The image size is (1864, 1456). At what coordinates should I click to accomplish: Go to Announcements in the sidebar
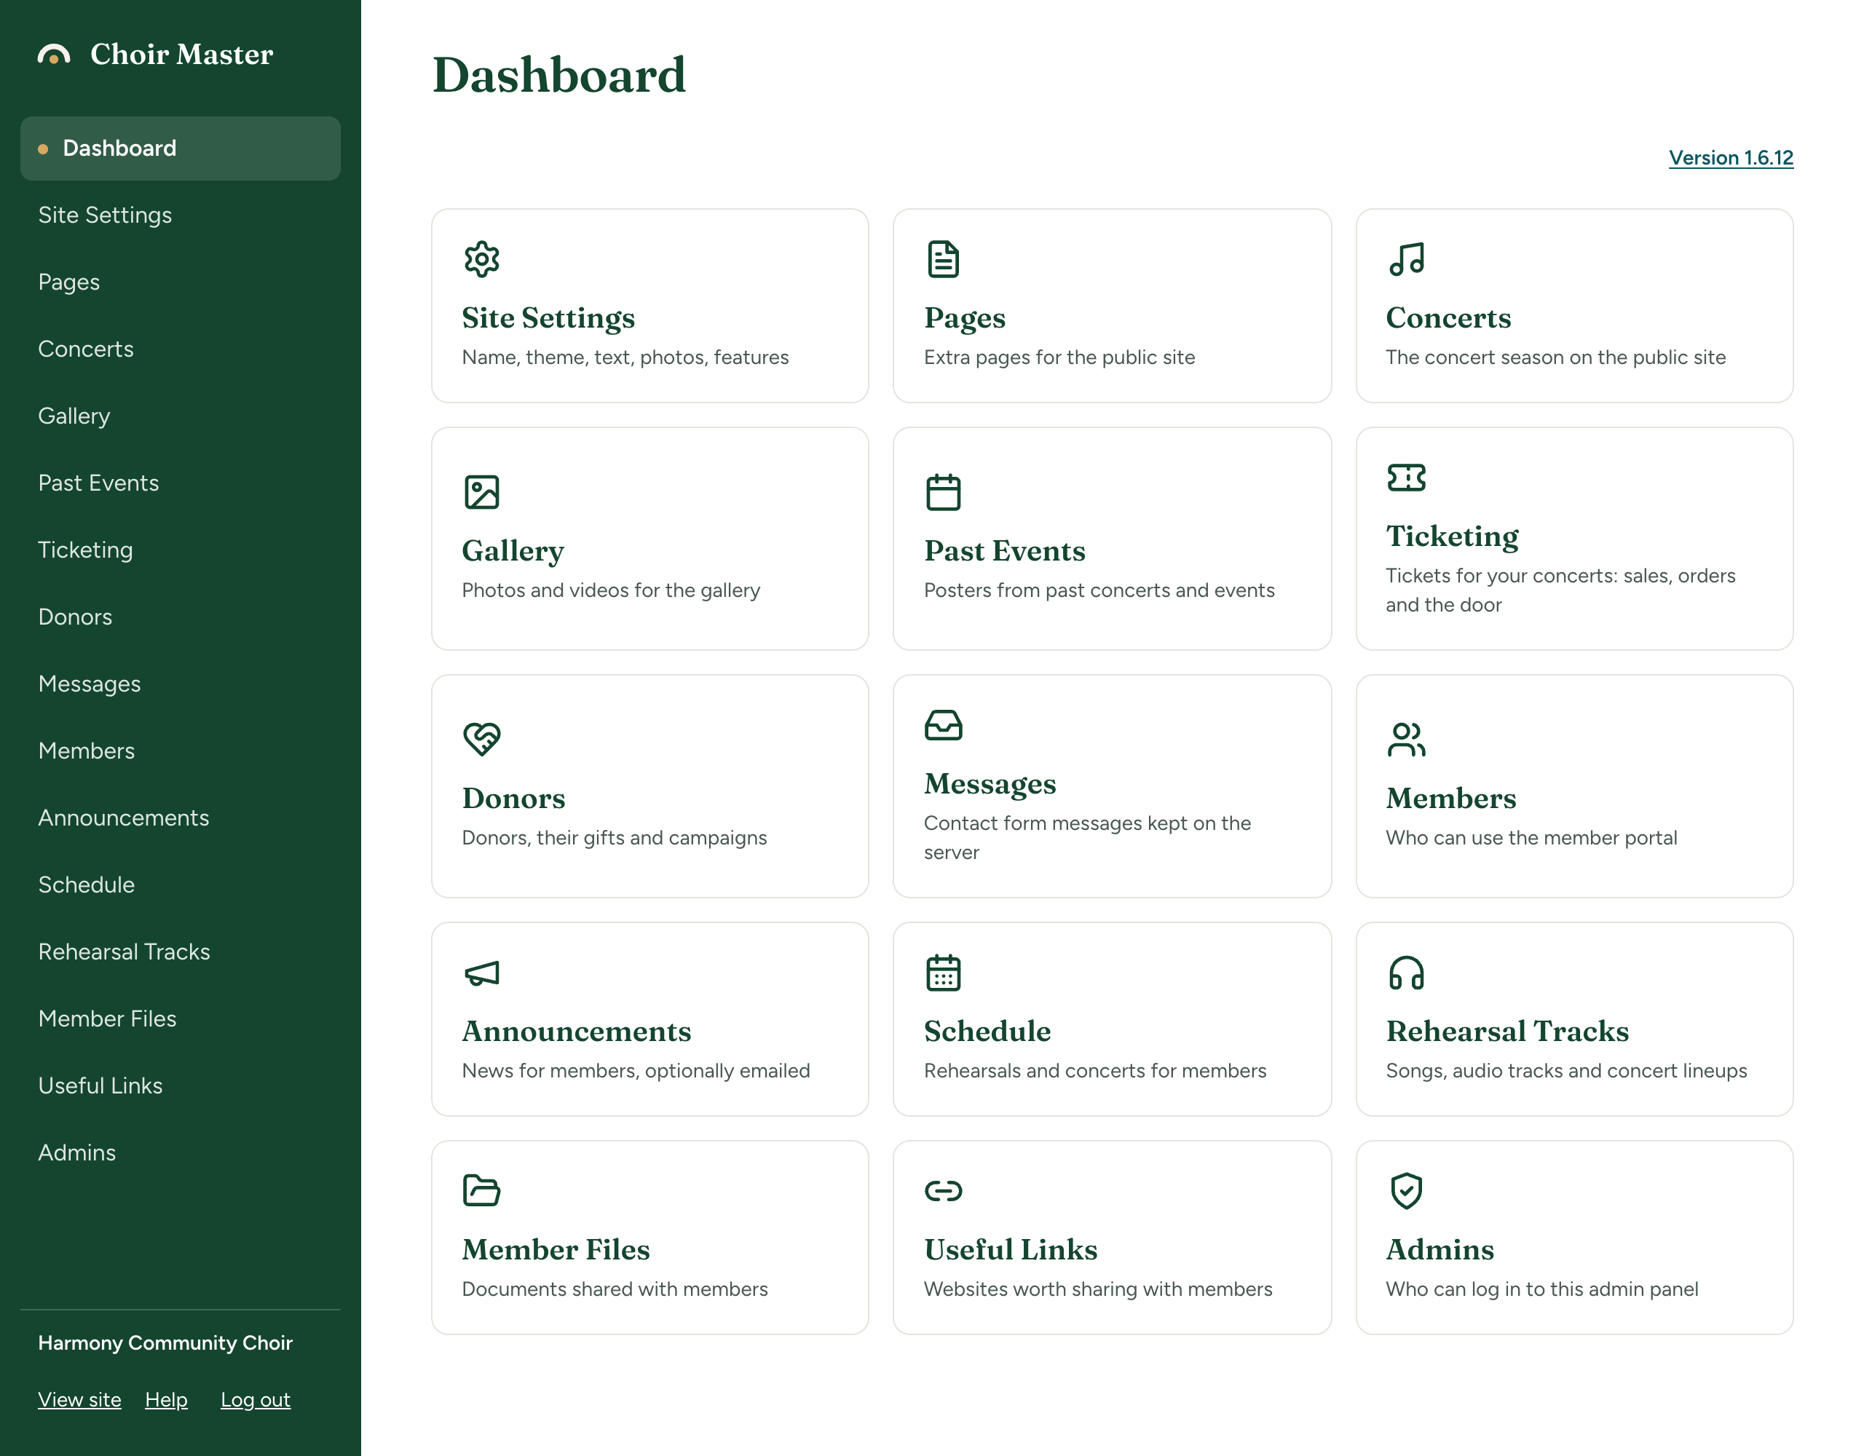(180, 818)
